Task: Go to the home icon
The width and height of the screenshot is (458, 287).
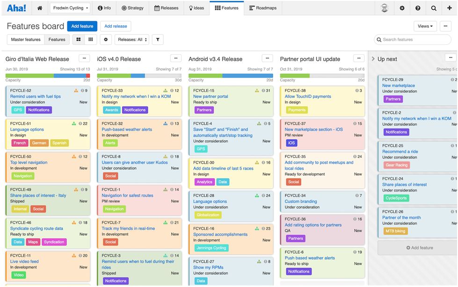Action: (40, 8)
